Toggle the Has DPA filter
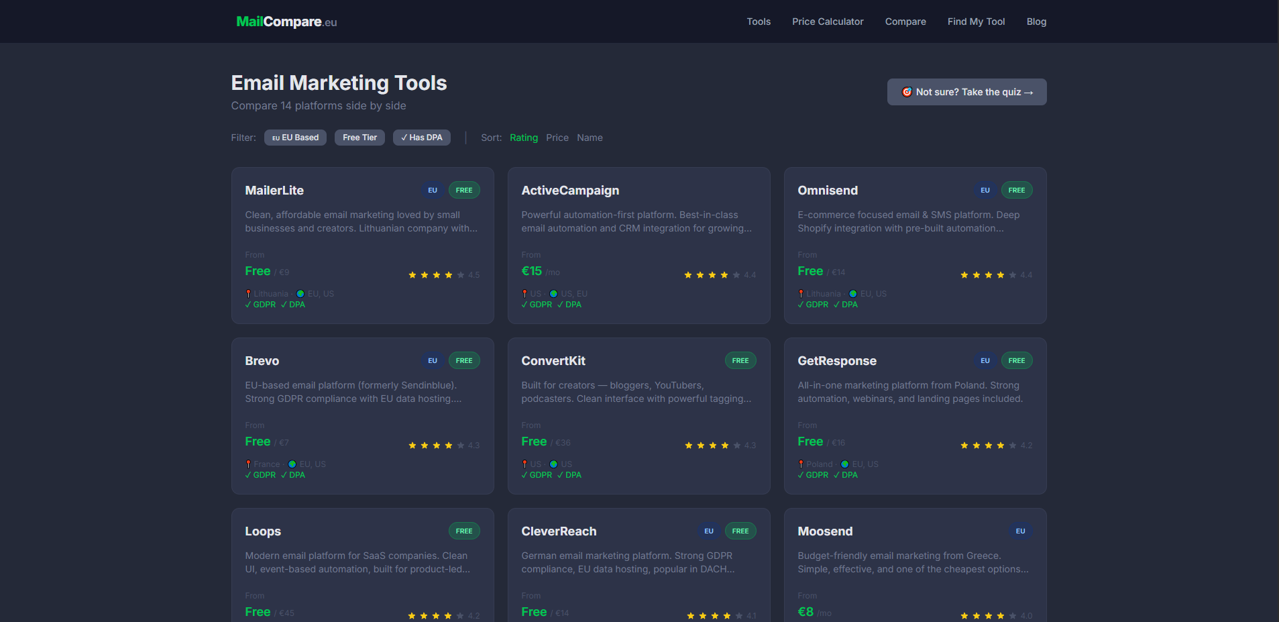 [422, 138]
